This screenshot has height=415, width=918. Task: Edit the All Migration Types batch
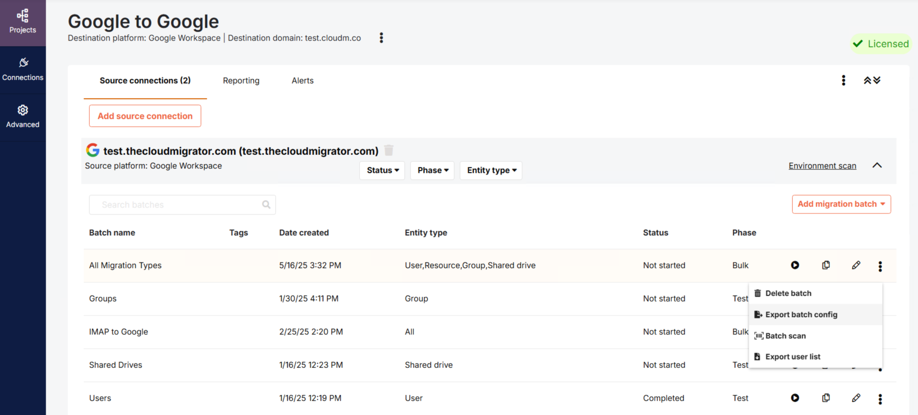click(x=856, y=265)
